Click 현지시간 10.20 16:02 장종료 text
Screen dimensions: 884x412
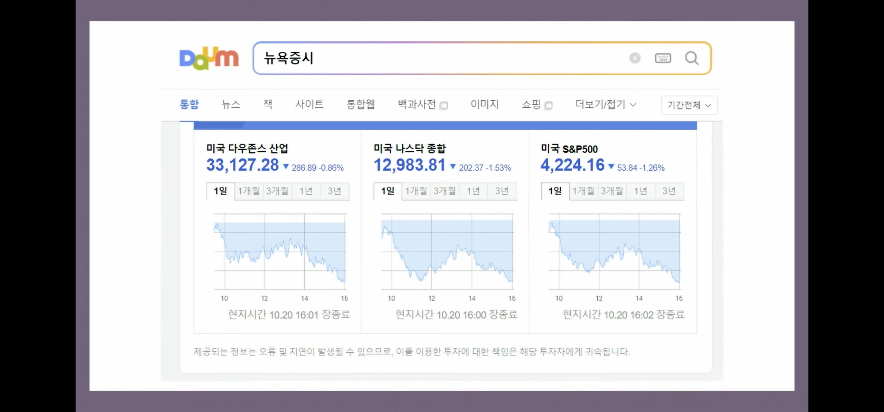click(x=624, y=315)
